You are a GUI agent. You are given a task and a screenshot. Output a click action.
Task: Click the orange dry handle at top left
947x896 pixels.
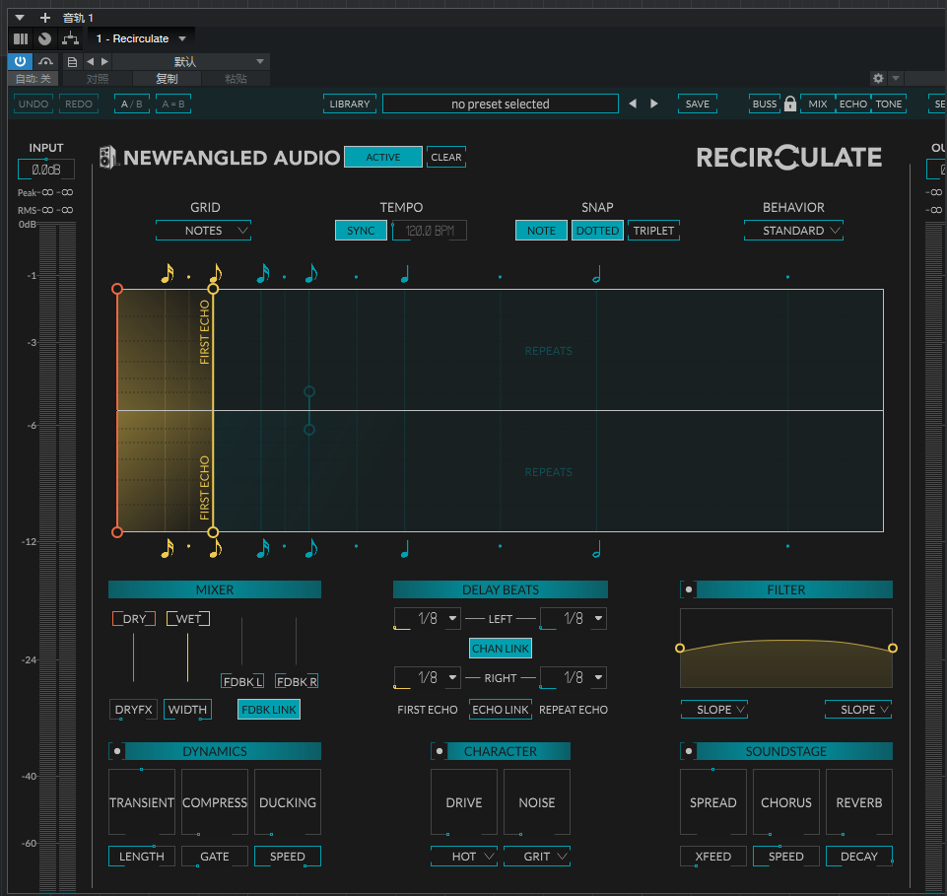coord(117,289)
